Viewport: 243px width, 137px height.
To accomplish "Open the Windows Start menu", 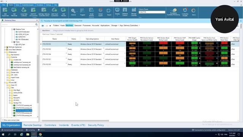I will tap(3, 134).
